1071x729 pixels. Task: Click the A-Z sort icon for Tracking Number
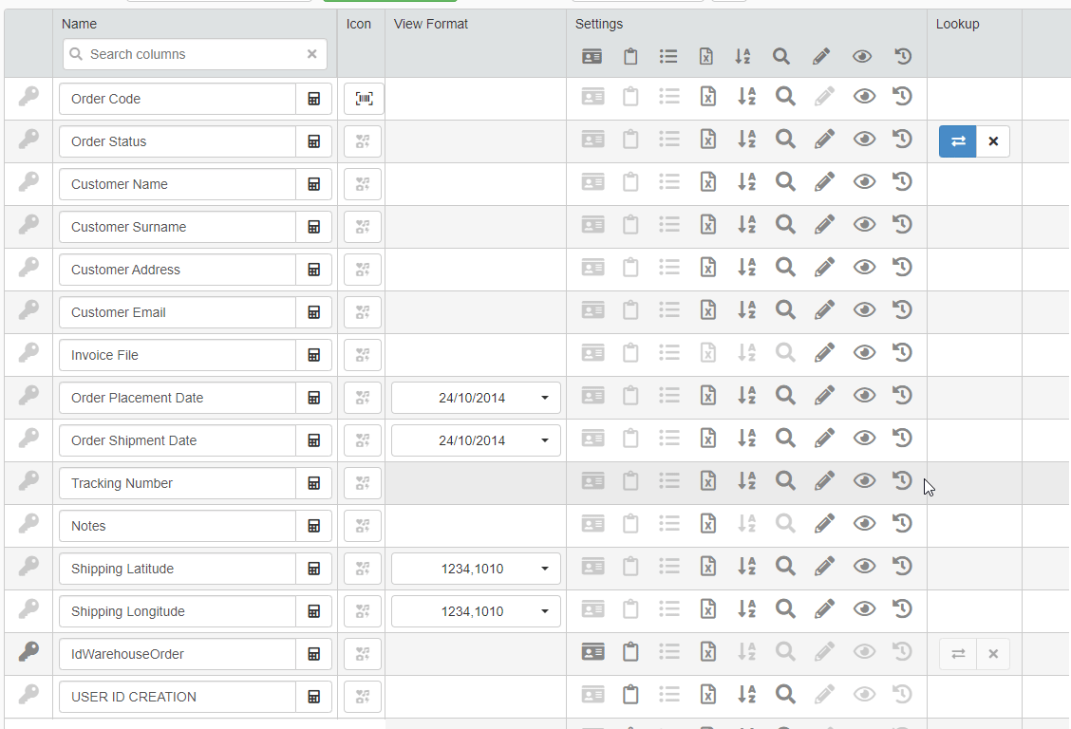[746, 480]
